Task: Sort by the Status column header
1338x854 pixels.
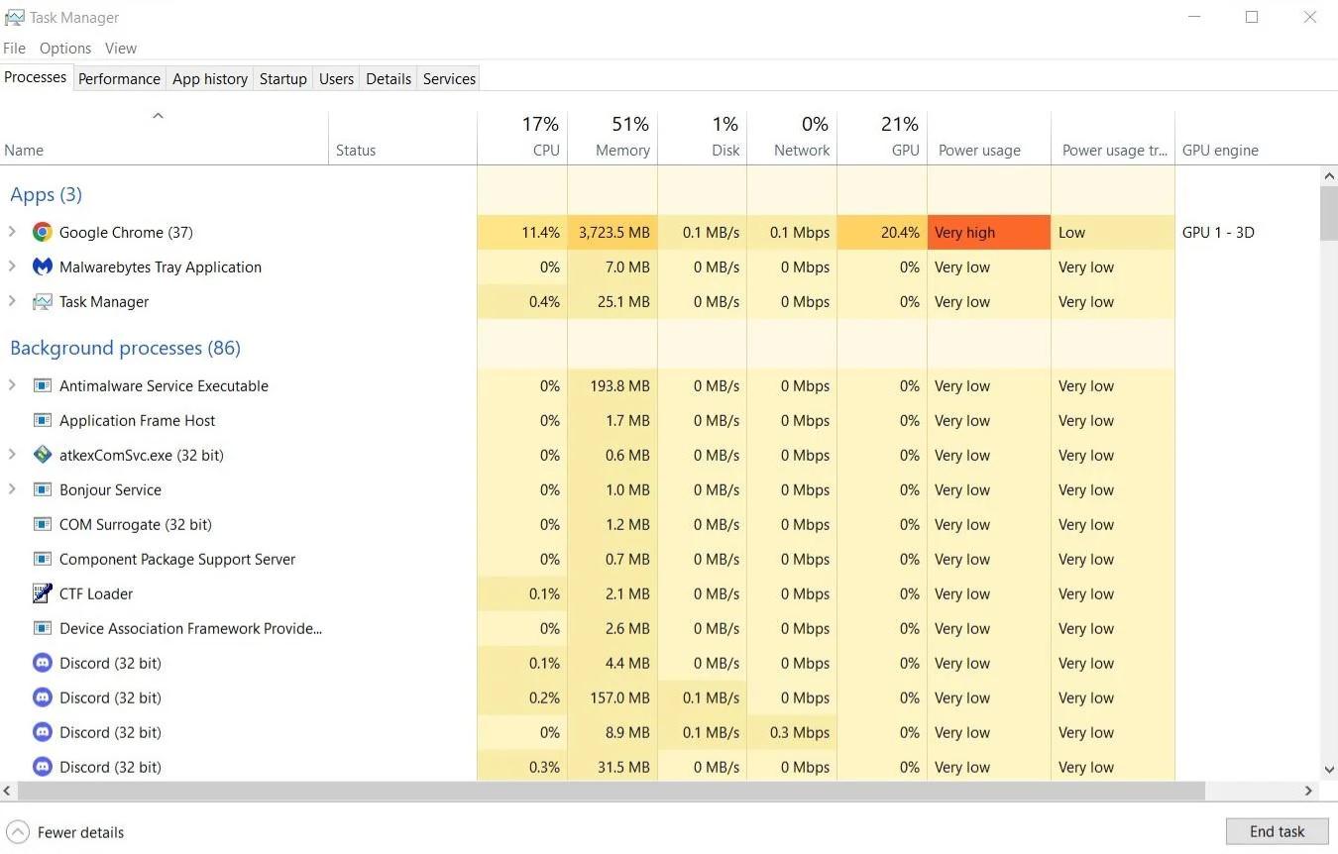Action: (x=402, y=138)
